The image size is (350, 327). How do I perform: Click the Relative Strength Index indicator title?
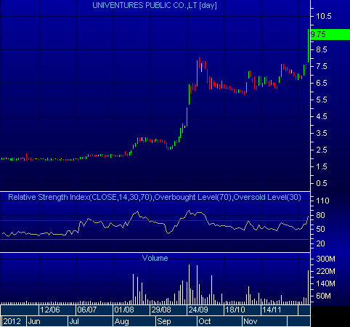pos(155,197)
